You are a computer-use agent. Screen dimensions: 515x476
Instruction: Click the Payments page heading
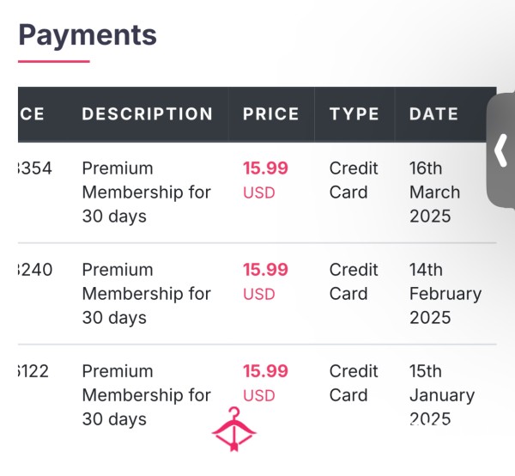click(88, 35)
